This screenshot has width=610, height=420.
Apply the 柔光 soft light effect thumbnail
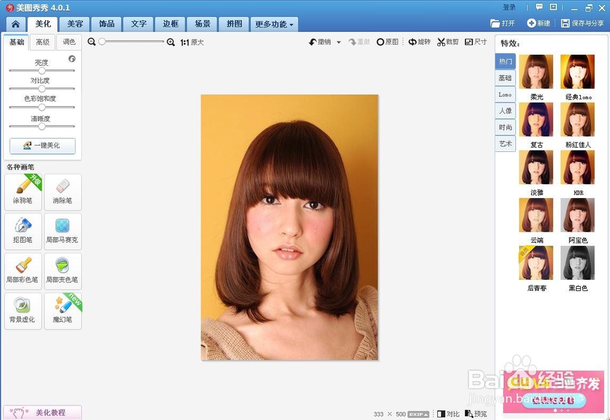536,71
